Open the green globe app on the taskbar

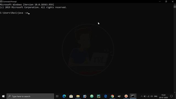click(92, 96)
